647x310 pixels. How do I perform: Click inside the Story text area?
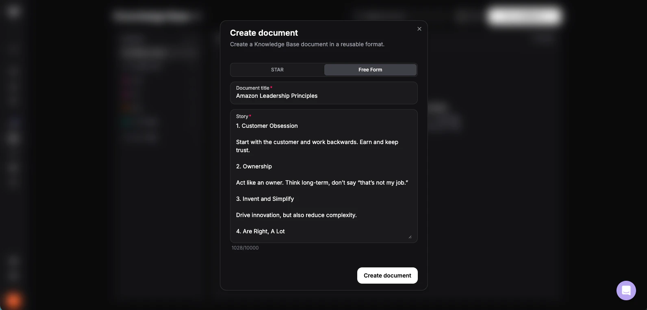pos(324,176)
